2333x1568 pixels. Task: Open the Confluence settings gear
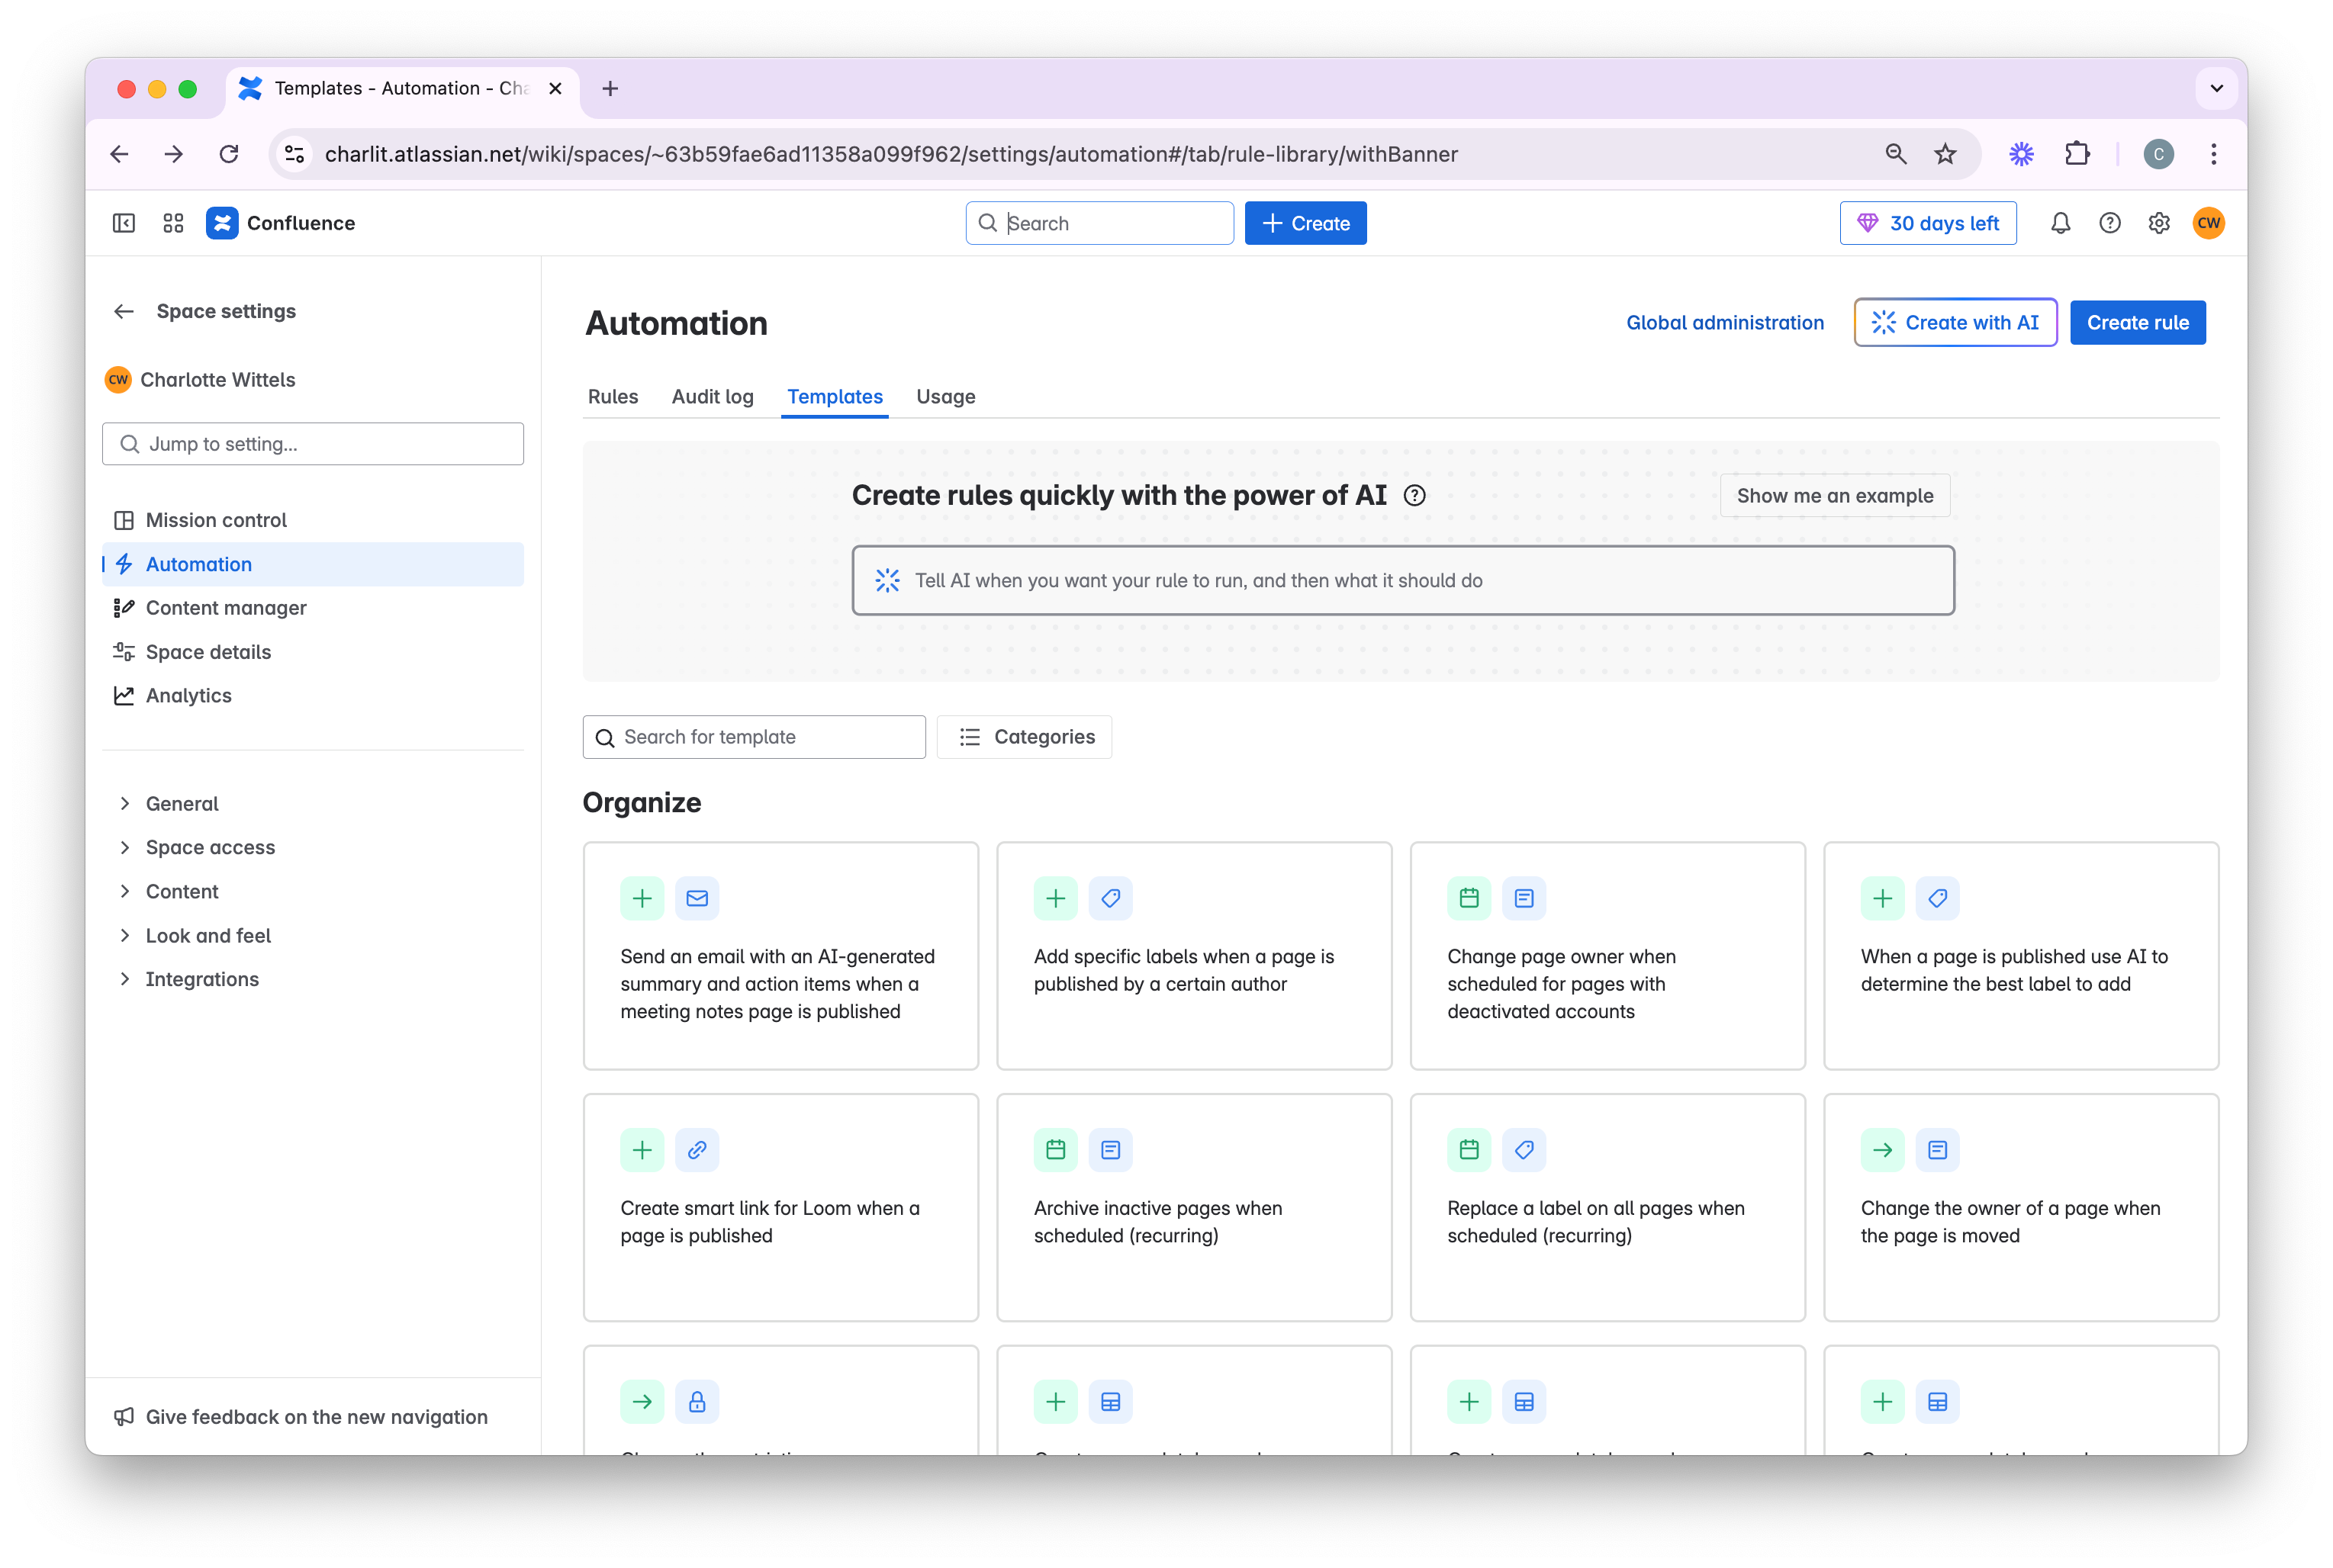pyautogui.click(x=2158, y=223)
